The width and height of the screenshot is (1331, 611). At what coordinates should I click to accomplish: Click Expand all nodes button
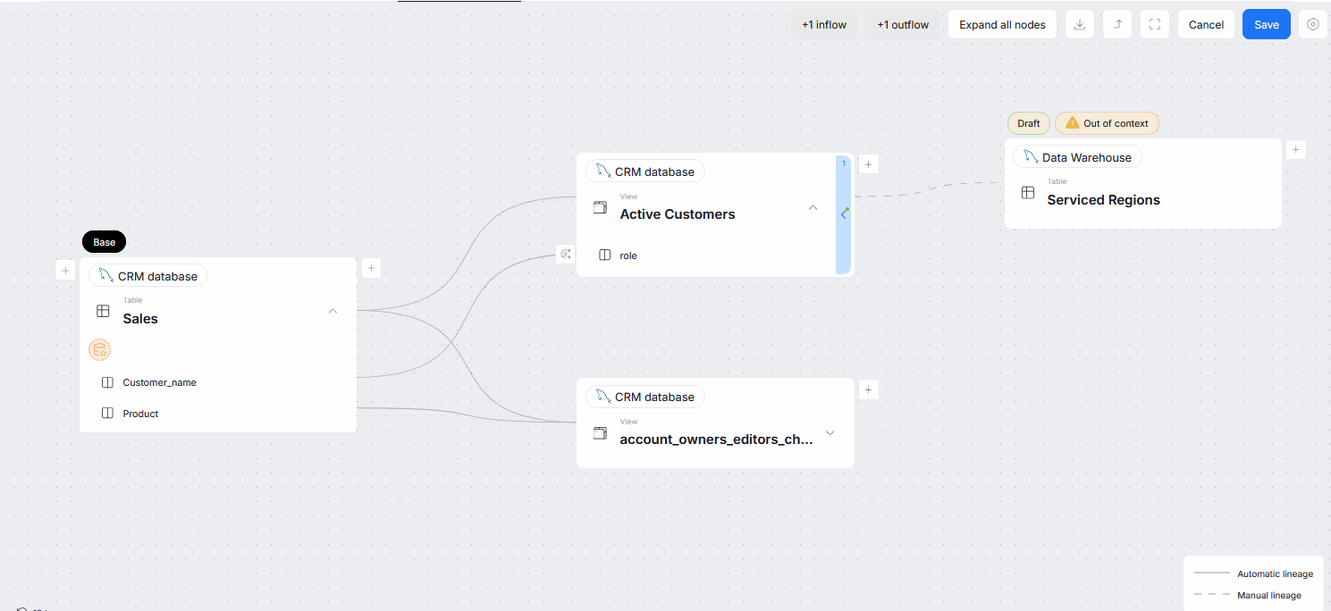tap(1002, 25)
